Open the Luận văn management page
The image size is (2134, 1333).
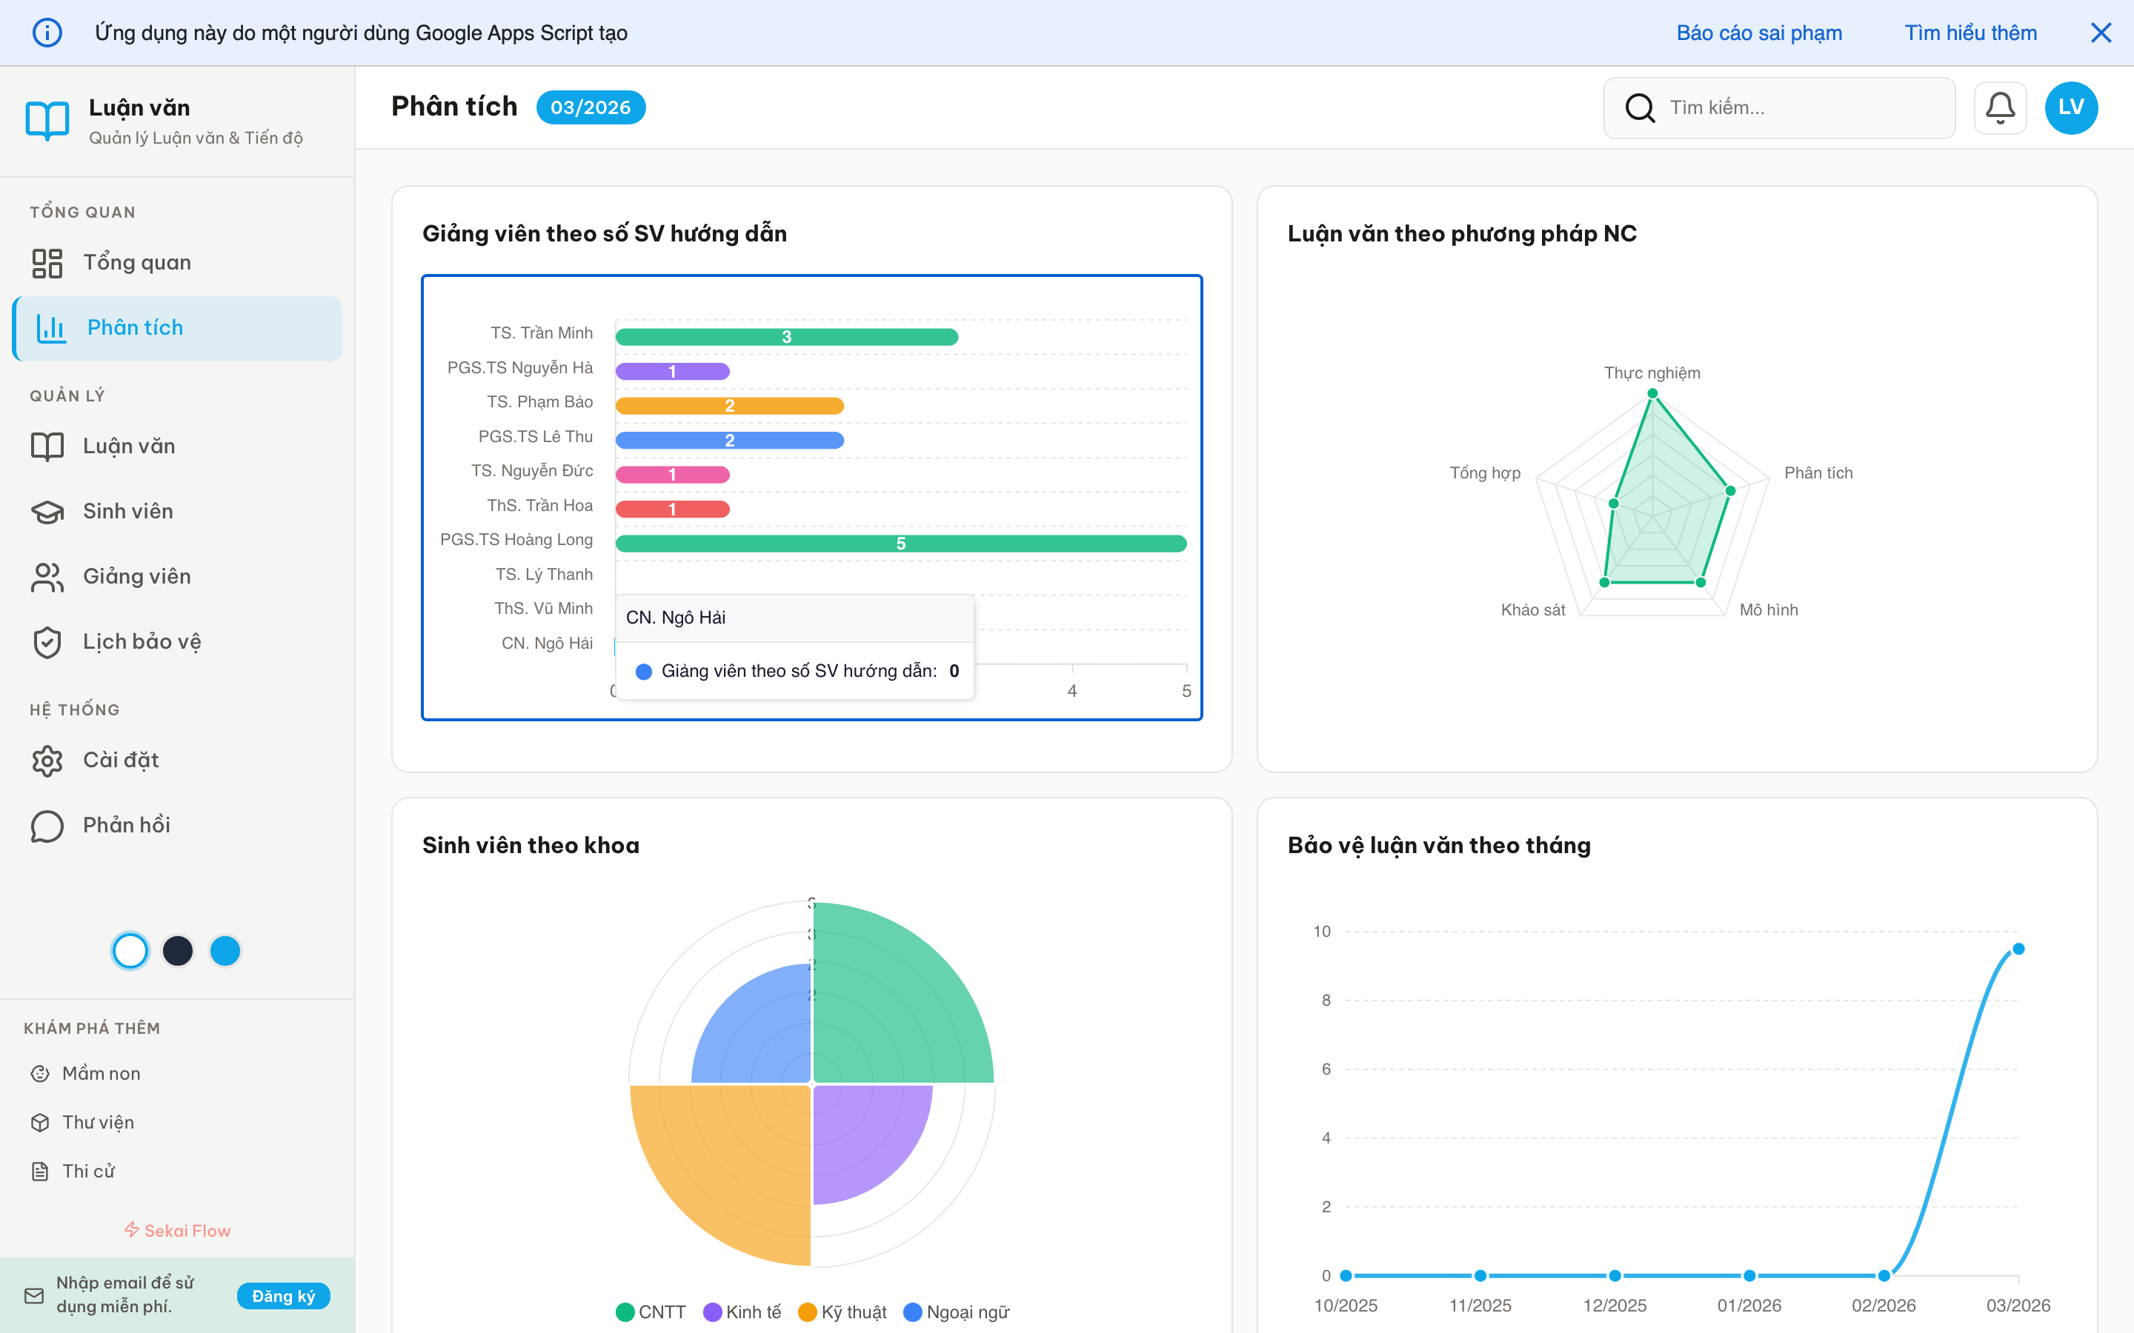(x=129, y=446)
